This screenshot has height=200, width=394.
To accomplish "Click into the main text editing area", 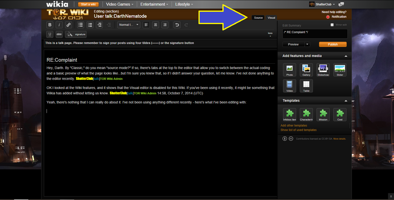I will pos(161,123).
